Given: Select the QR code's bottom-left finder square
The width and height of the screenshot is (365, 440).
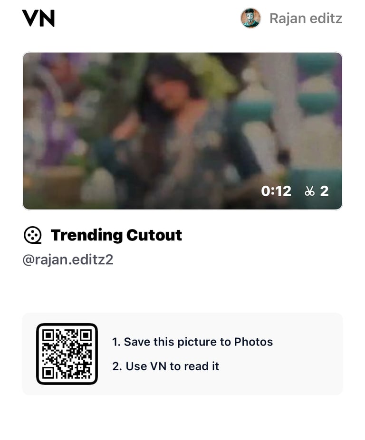Looking at the screenshot, I should pyautogui.click(x=48, y=373).
